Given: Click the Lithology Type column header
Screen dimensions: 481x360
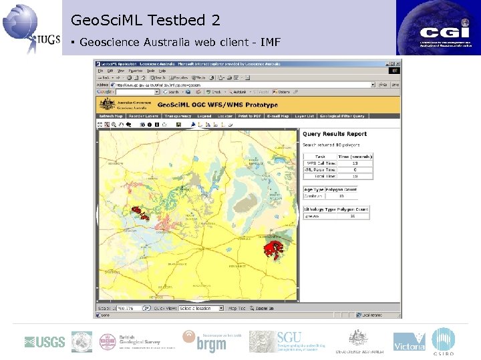Looking at the screenshot, I should 319,209.
